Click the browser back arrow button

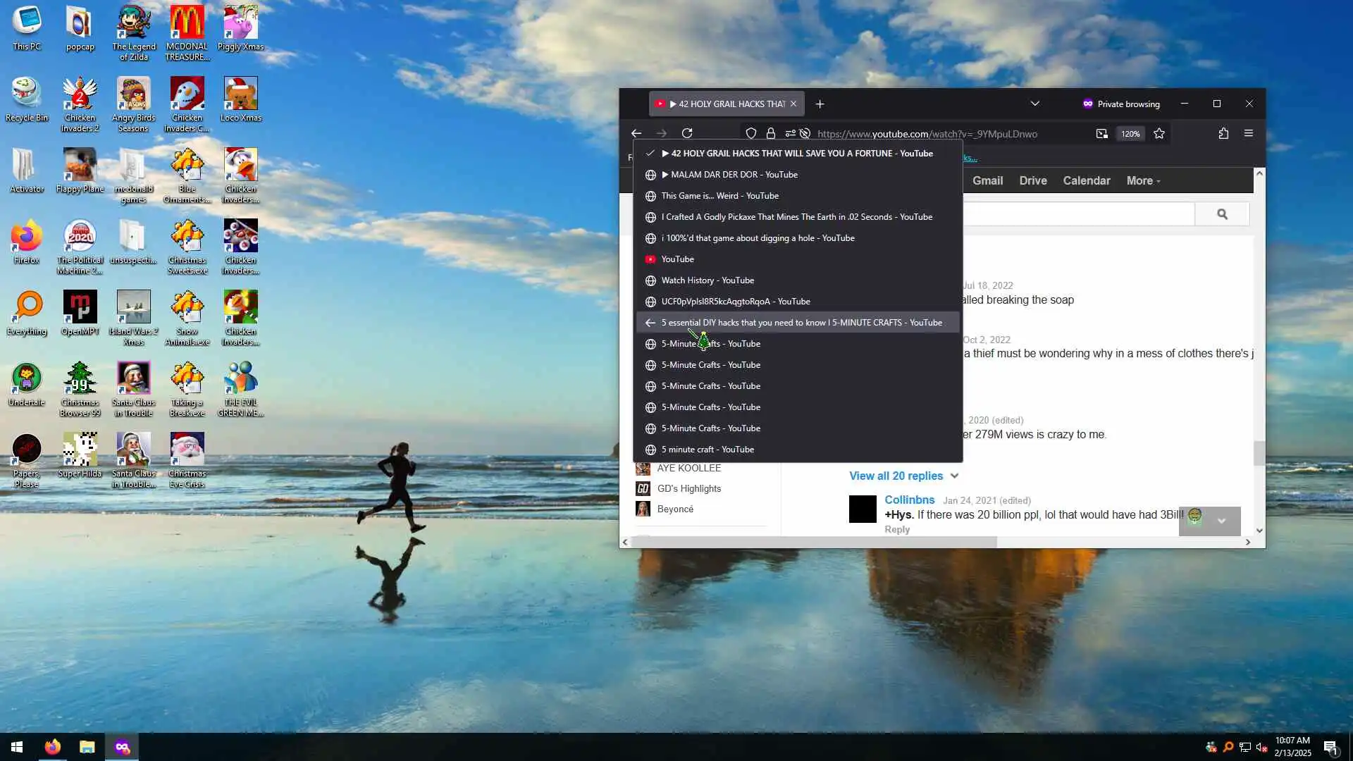point(636,133)
